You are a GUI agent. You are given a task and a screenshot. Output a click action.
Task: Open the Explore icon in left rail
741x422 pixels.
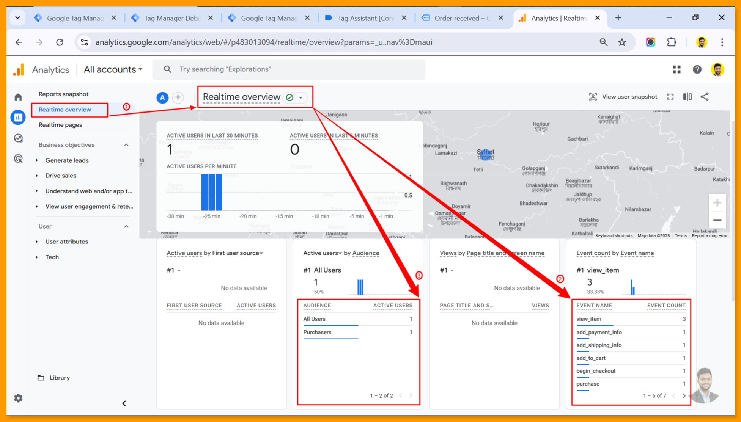[x=18, y=138]
